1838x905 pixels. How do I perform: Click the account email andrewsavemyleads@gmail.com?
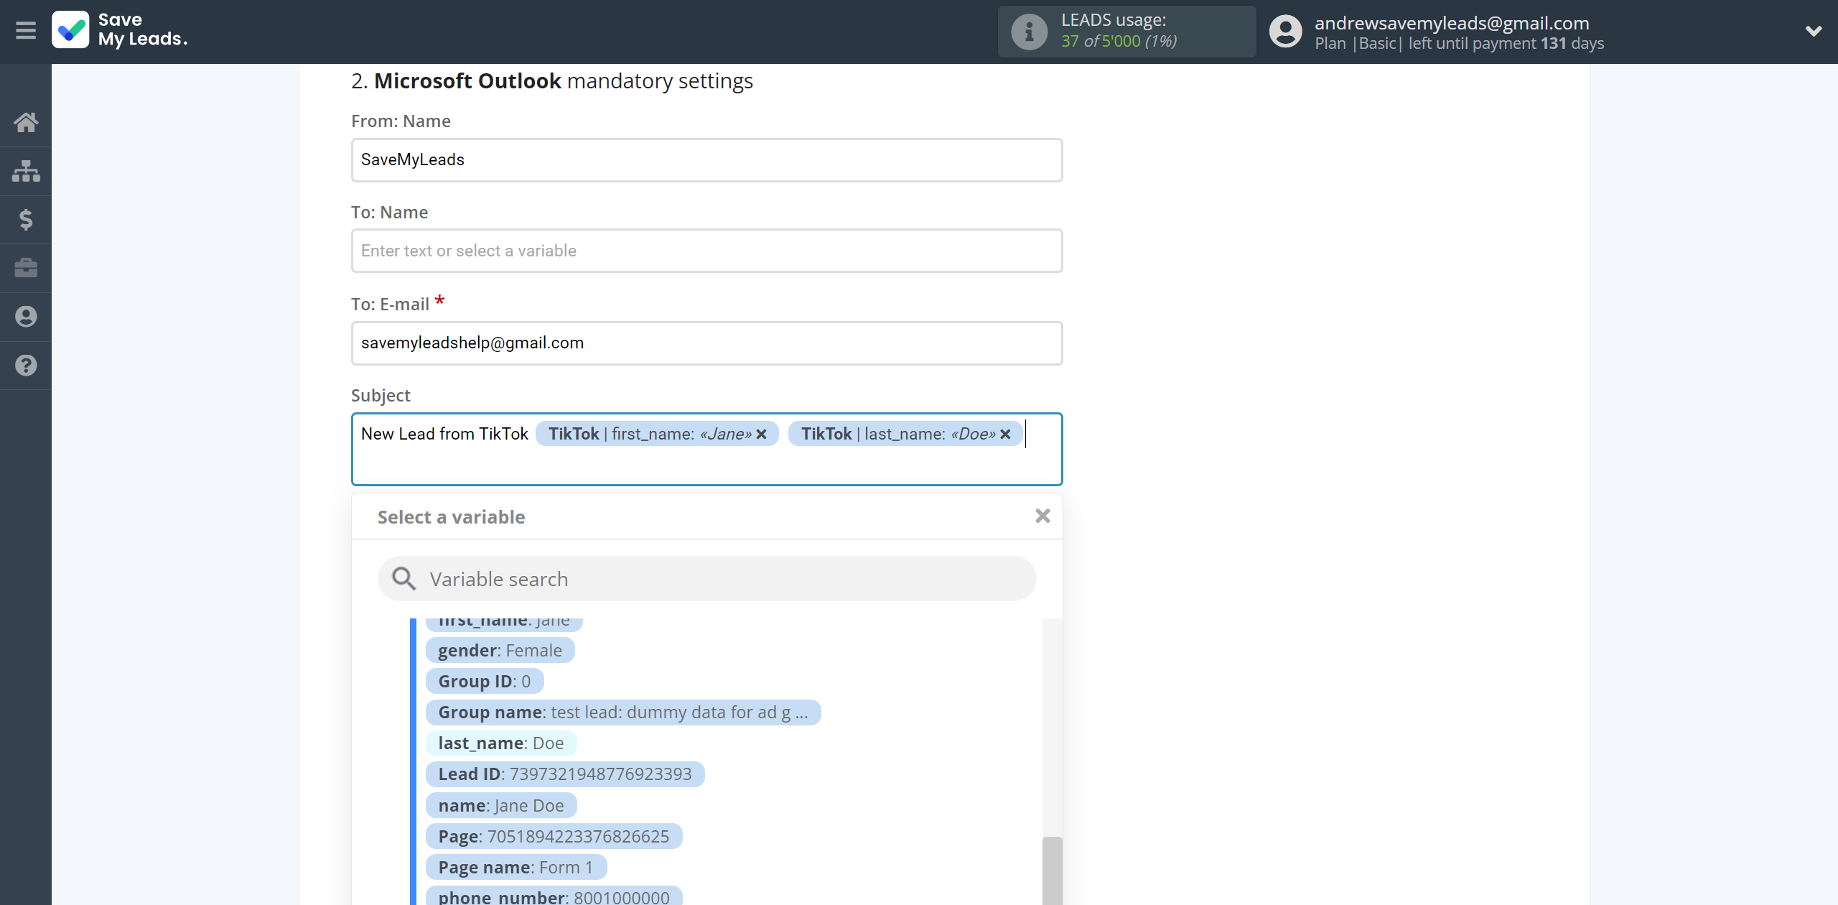point(1452,23)
